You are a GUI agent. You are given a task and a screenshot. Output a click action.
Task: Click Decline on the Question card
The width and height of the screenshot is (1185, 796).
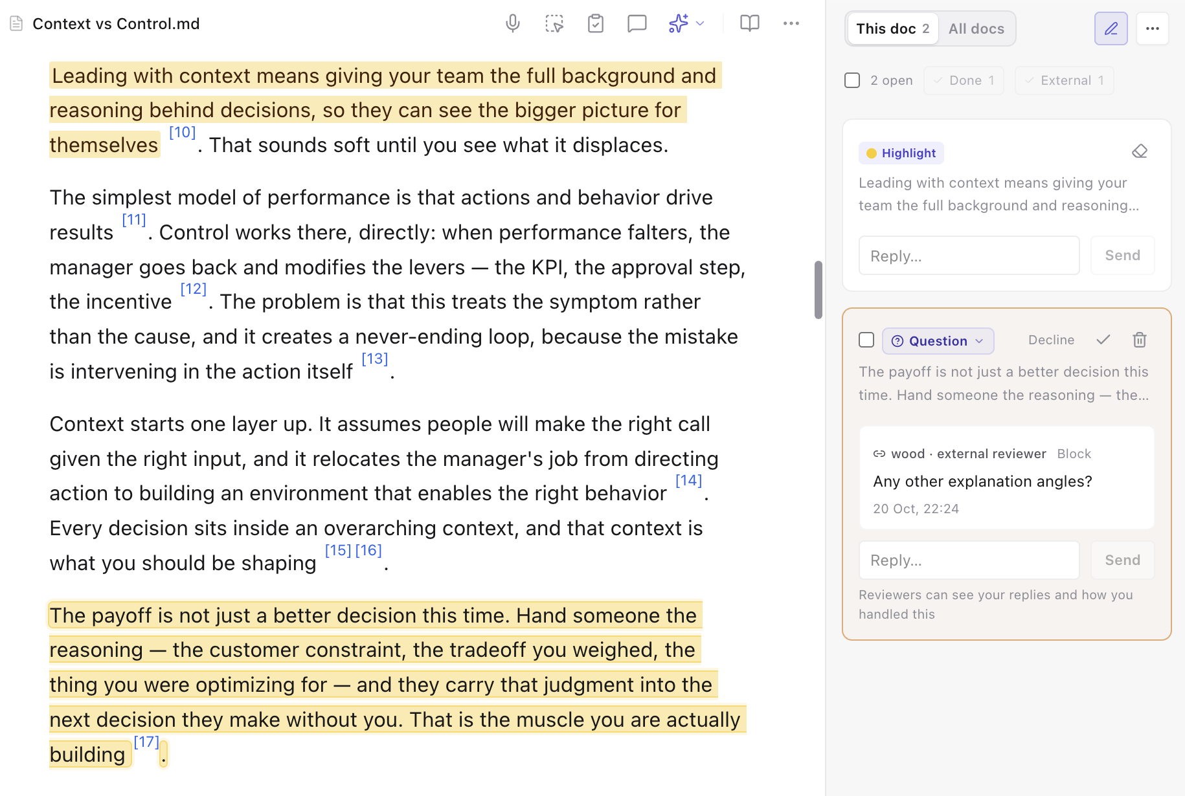tap(1051, 340)
